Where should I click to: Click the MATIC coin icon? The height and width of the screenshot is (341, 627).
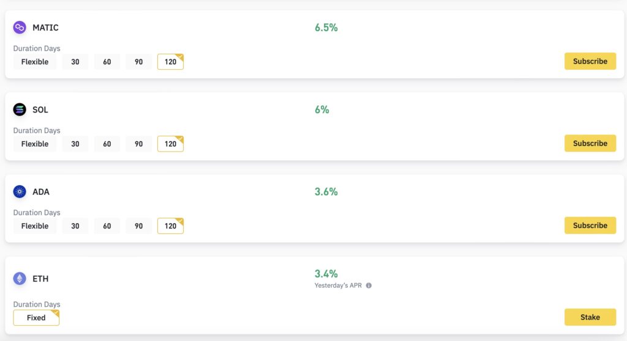(x=20, y=28)
